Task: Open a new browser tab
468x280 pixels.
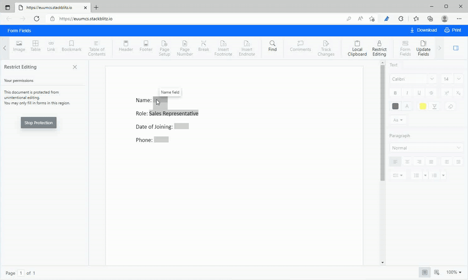Action: (96, 7)
